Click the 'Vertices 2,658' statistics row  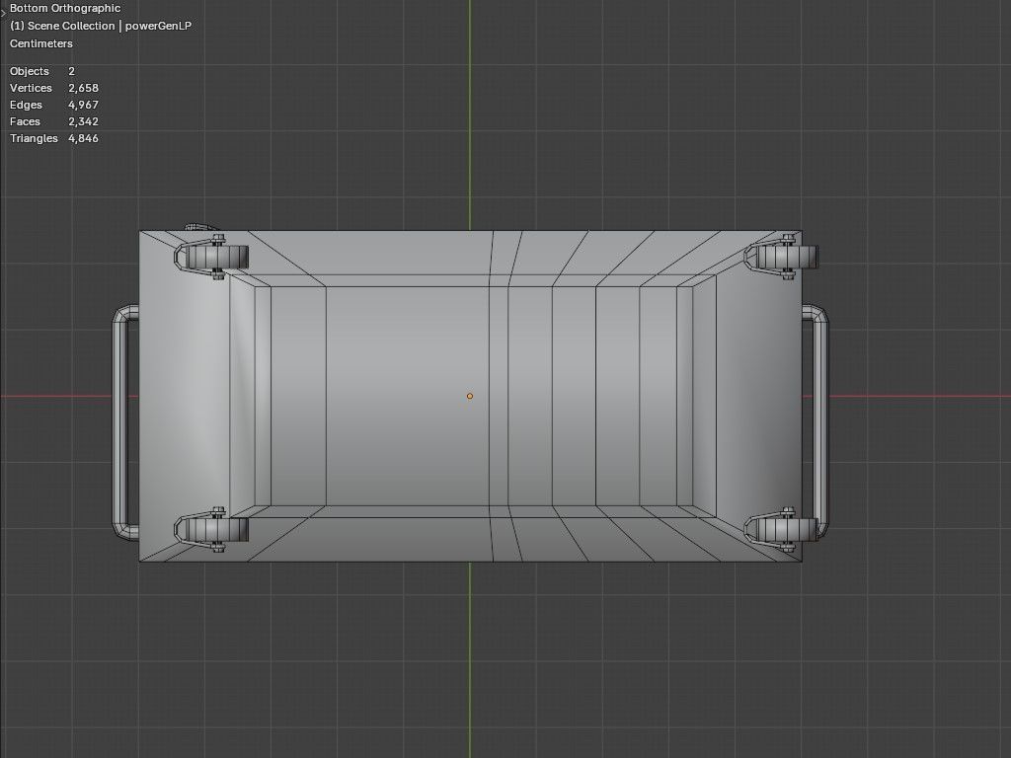[x=54, y=88]
